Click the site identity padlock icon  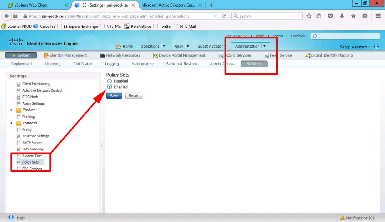pos(25,16)
